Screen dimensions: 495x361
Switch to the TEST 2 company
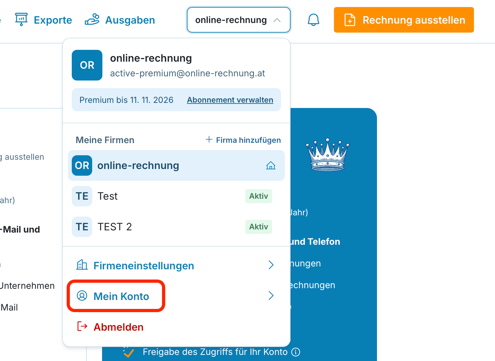(176, 227)
